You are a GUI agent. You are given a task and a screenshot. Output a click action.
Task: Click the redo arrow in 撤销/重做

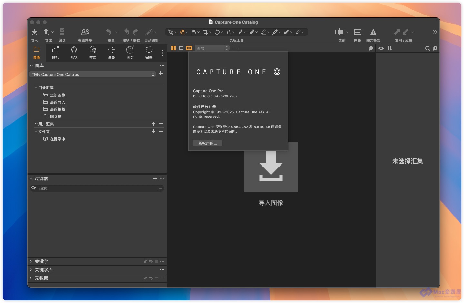136,32
